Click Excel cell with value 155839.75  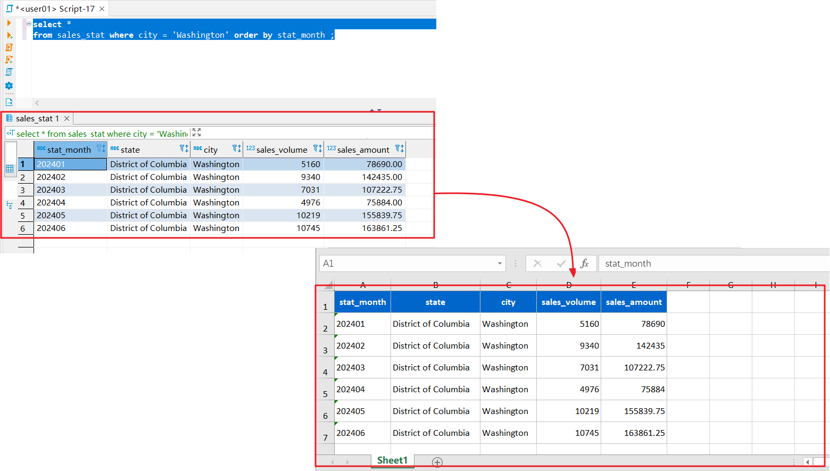point(634,411)
